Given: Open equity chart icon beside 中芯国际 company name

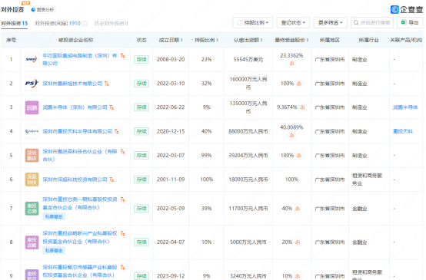Looking at the screenshot, I should pyautogui.click(x=123, y=55).
